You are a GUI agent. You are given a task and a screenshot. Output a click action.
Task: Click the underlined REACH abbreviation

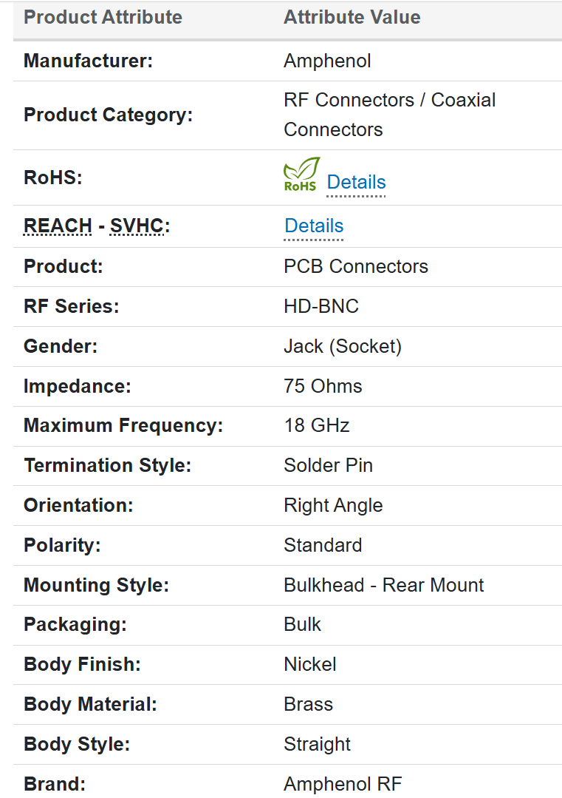(58, 226)
